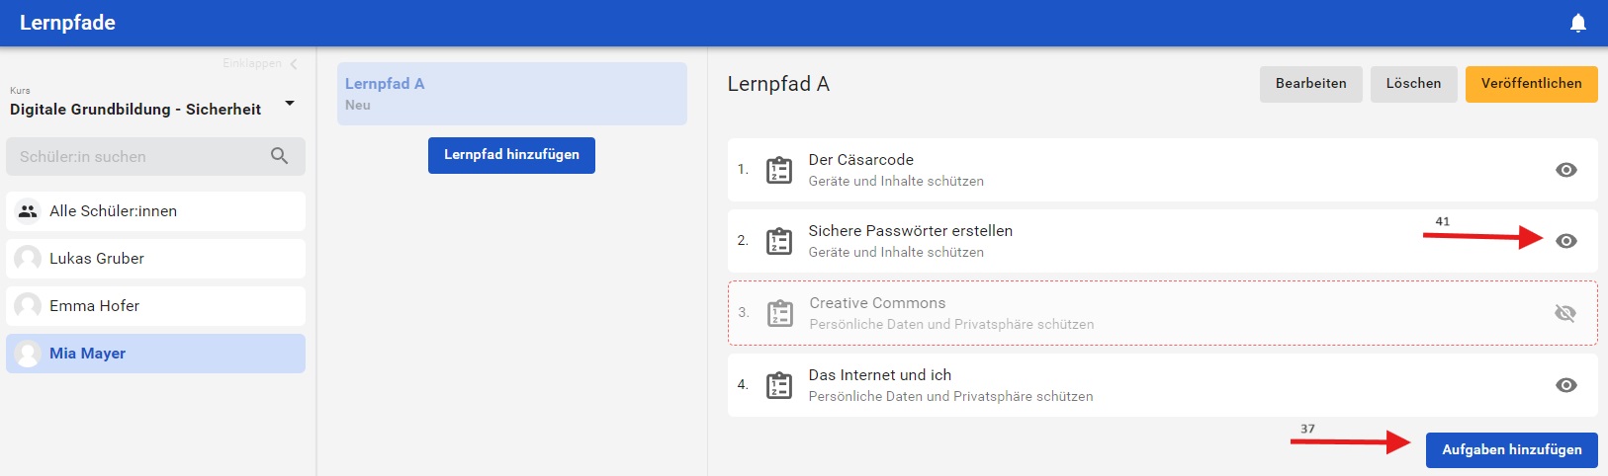Click Lukas Gruber's avatar icon

28,259
